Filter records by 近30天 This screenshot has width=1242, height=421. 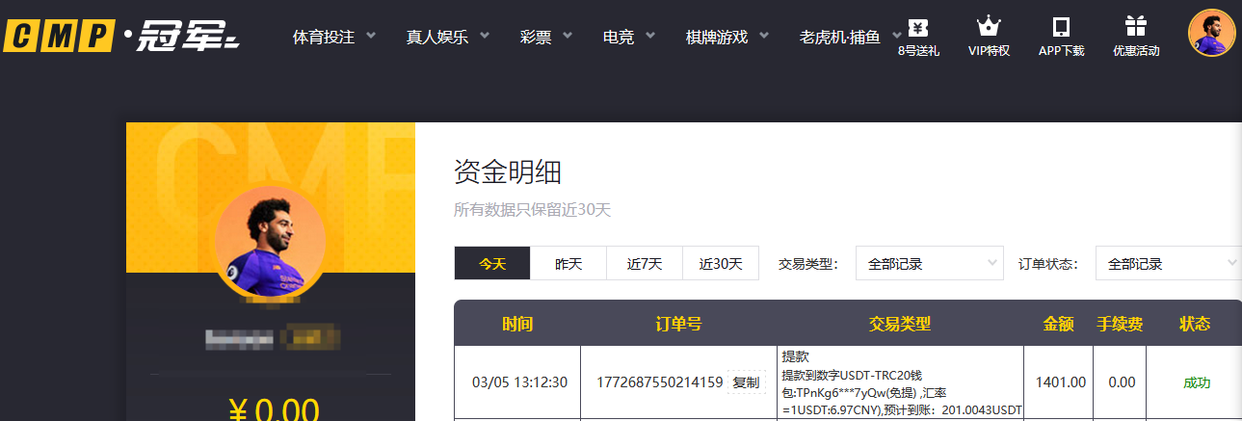[x=721, y=263]
